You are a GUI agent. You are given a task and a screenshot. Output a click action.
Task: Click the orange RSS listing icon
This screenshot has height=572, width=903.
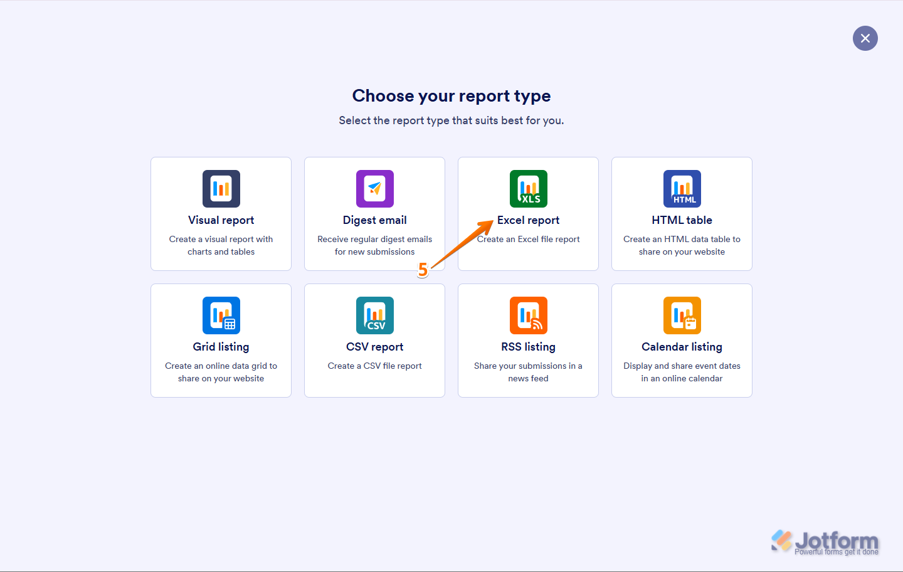[528, 315]
